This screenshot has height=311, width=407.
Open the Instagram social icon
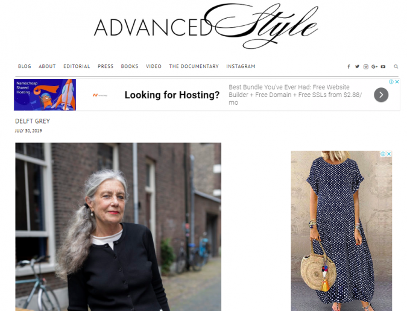point(366,67)
